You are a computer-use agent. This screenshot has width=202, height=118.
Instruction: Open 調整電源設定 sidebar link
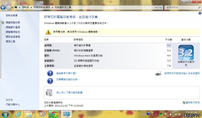pyautogui.click(x=13, y=32)
